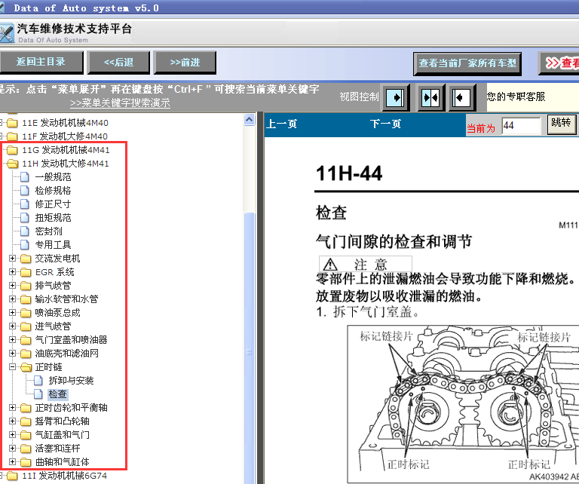Click the tree scrollbar up arrow
This screenshot has height=484, width=579.
click(250, 120)
